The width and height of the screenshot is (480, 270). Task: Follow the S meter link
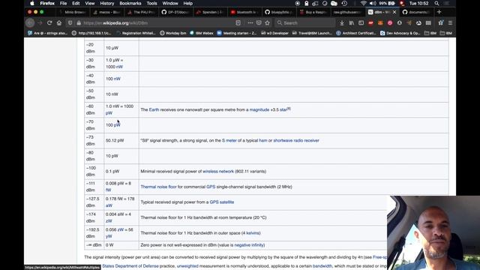229,140
